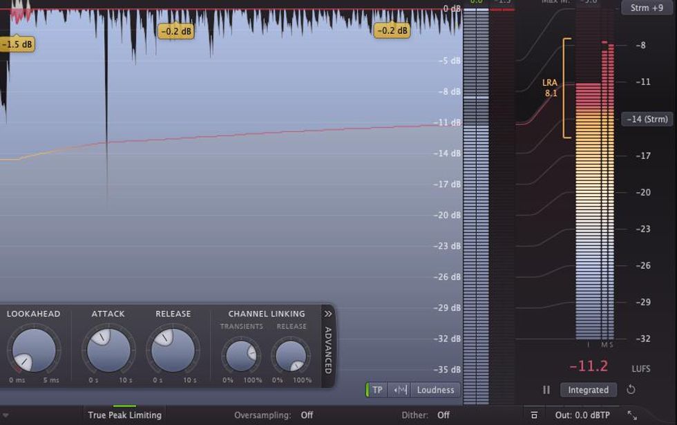677x425 pixels.
Task: Toggle True Peak Limiting
Action: tap(125, 415)
